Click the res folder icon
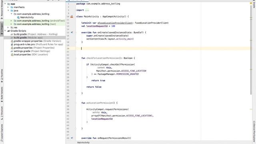 [x=12, y=28]
